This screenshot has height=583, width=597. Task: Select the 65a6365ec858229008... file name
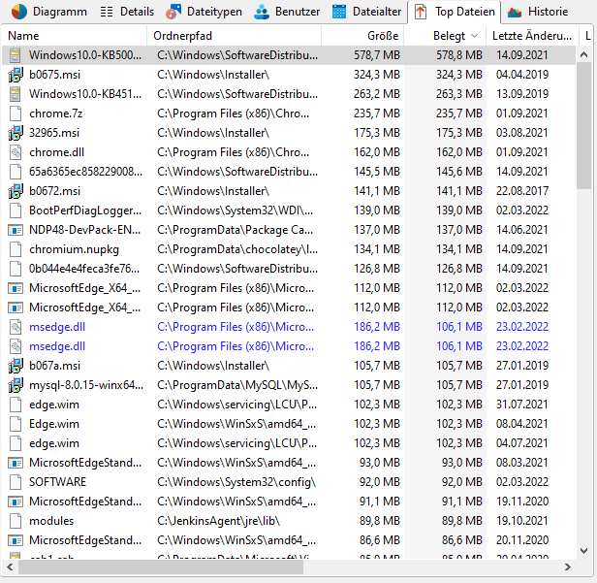coord(86,172)
